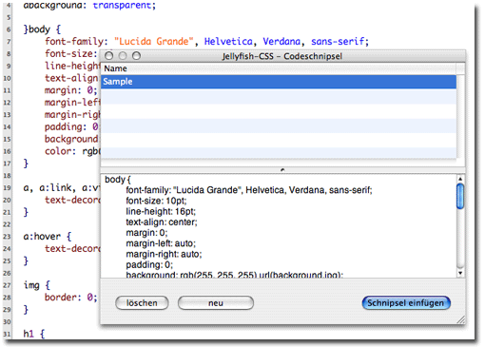Click scroll down arrow in snippet preview
This screenshot has height=347, width=485.
(x=460, y=273)
